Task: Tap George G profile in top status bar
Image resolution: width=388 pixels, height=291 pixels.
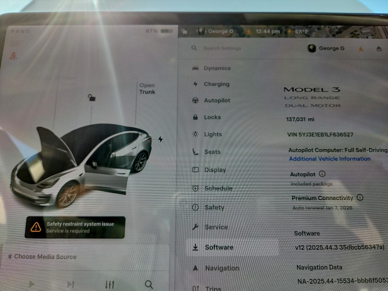Action: tap(215, 31)
